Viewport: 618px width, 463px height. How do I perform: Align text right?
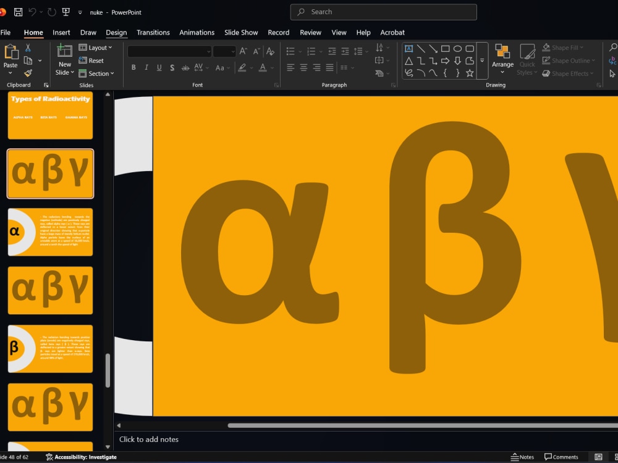[316, 68]
